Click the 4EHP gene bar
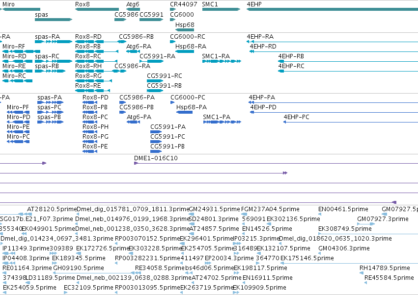The height and width of the screenshot is (295, 418). click(x=332, y=9)
